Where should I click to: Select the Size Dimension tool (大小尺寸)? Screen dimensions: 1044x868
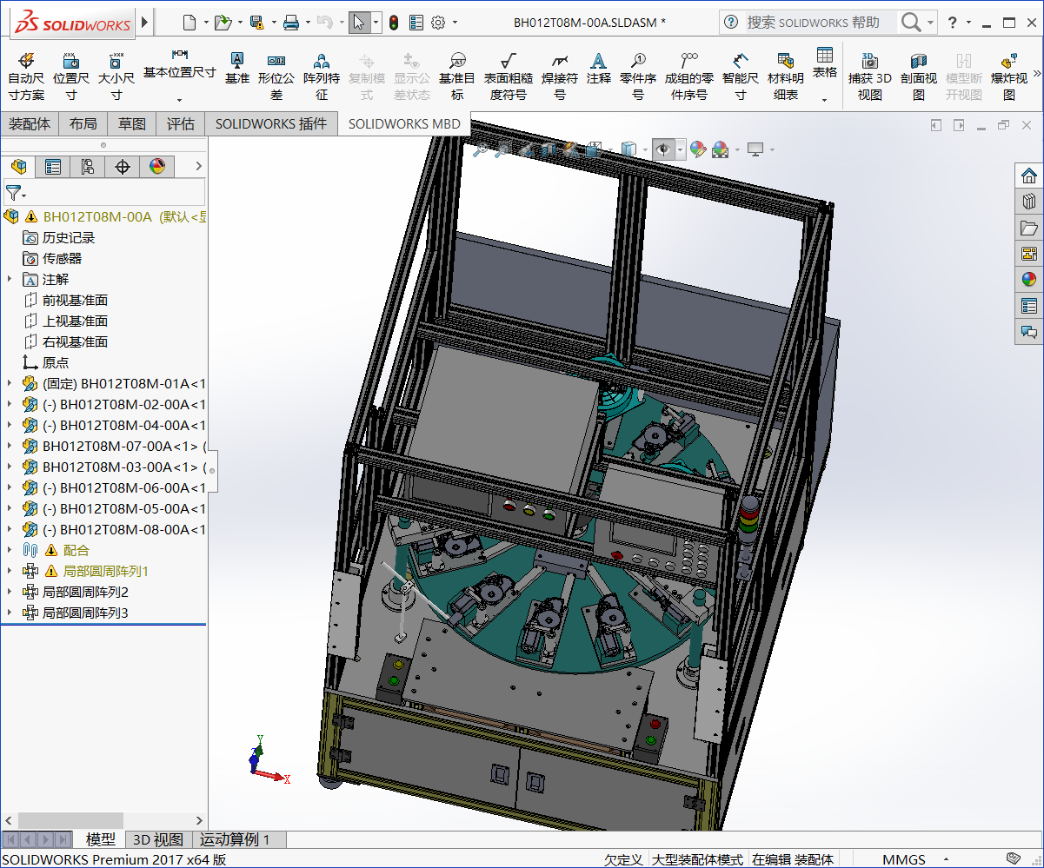pyautogui.click(x=116, y=76)
